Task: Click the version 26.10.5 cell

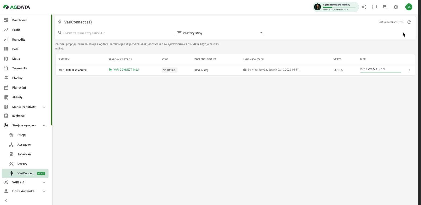Action: click(x=338, y=70)
